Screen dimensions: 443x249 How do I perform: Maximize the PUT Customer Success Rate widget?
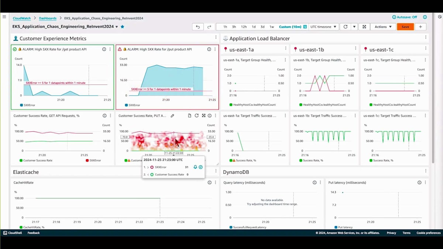point(203,115)
